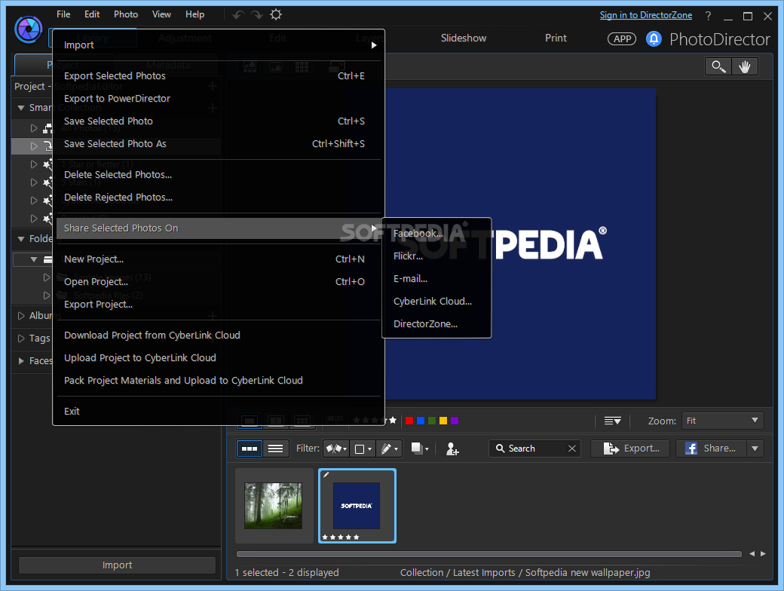Select the magnifier zoom tool
Viewport: 784px width, 591px height.
pyautogui.click(x=718, y=66)
